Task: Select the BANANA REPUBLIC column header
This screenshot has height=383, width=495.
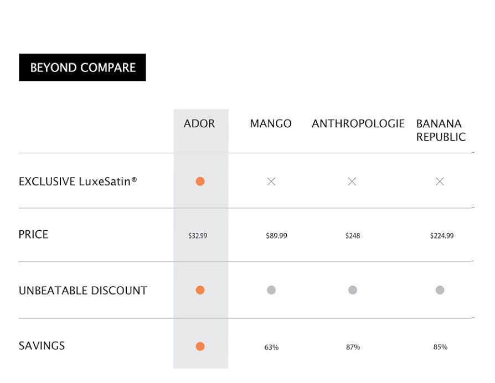Action: point(441,130)
